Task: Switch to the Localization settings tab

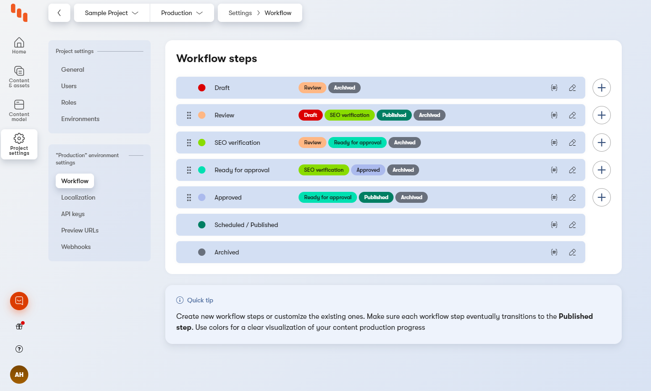Action: tap(78, 197)
